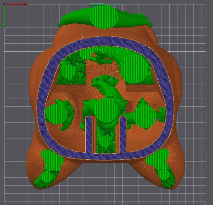Click the blue origin dot of the axis gizmo
Viewport: 213px width, 205px height.
4,4
